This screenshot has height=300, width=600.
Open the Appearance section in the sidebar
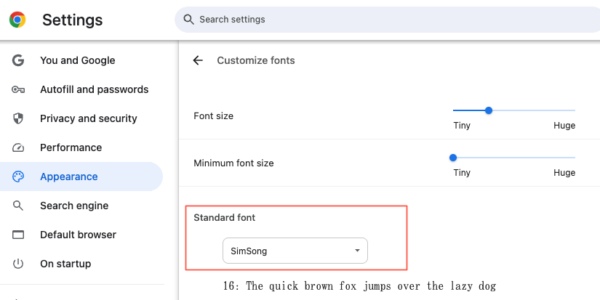pos(69,177)
